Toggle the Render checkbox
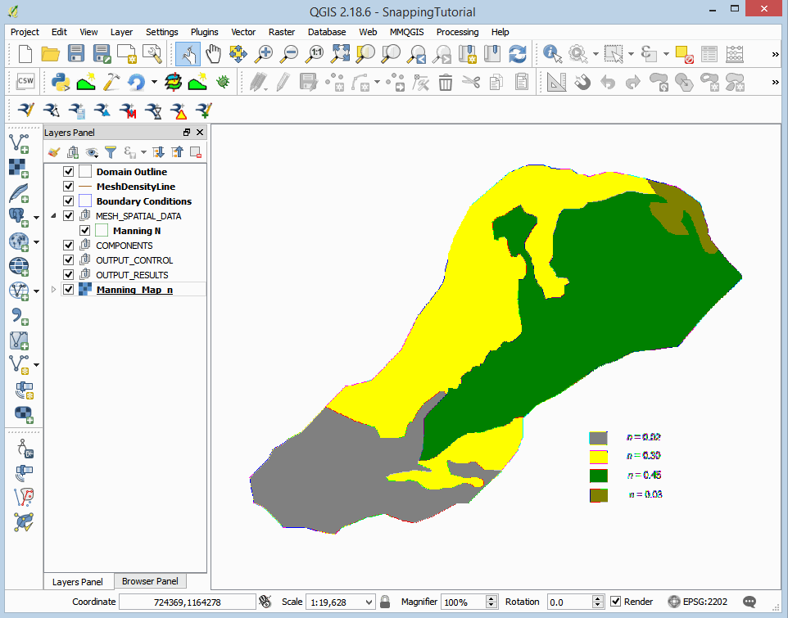This screenshot has width=788, height=618. (x=616, y=602)
